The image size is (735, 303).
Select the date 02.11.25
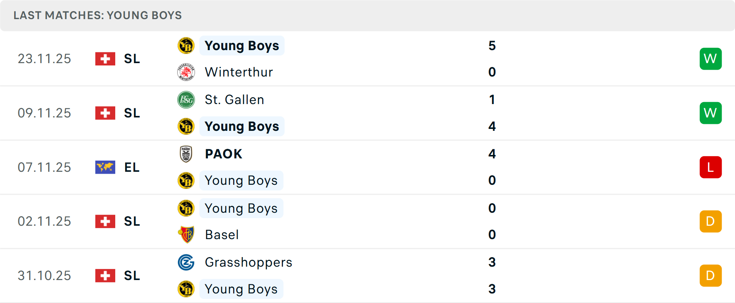[x=44, y=221]
